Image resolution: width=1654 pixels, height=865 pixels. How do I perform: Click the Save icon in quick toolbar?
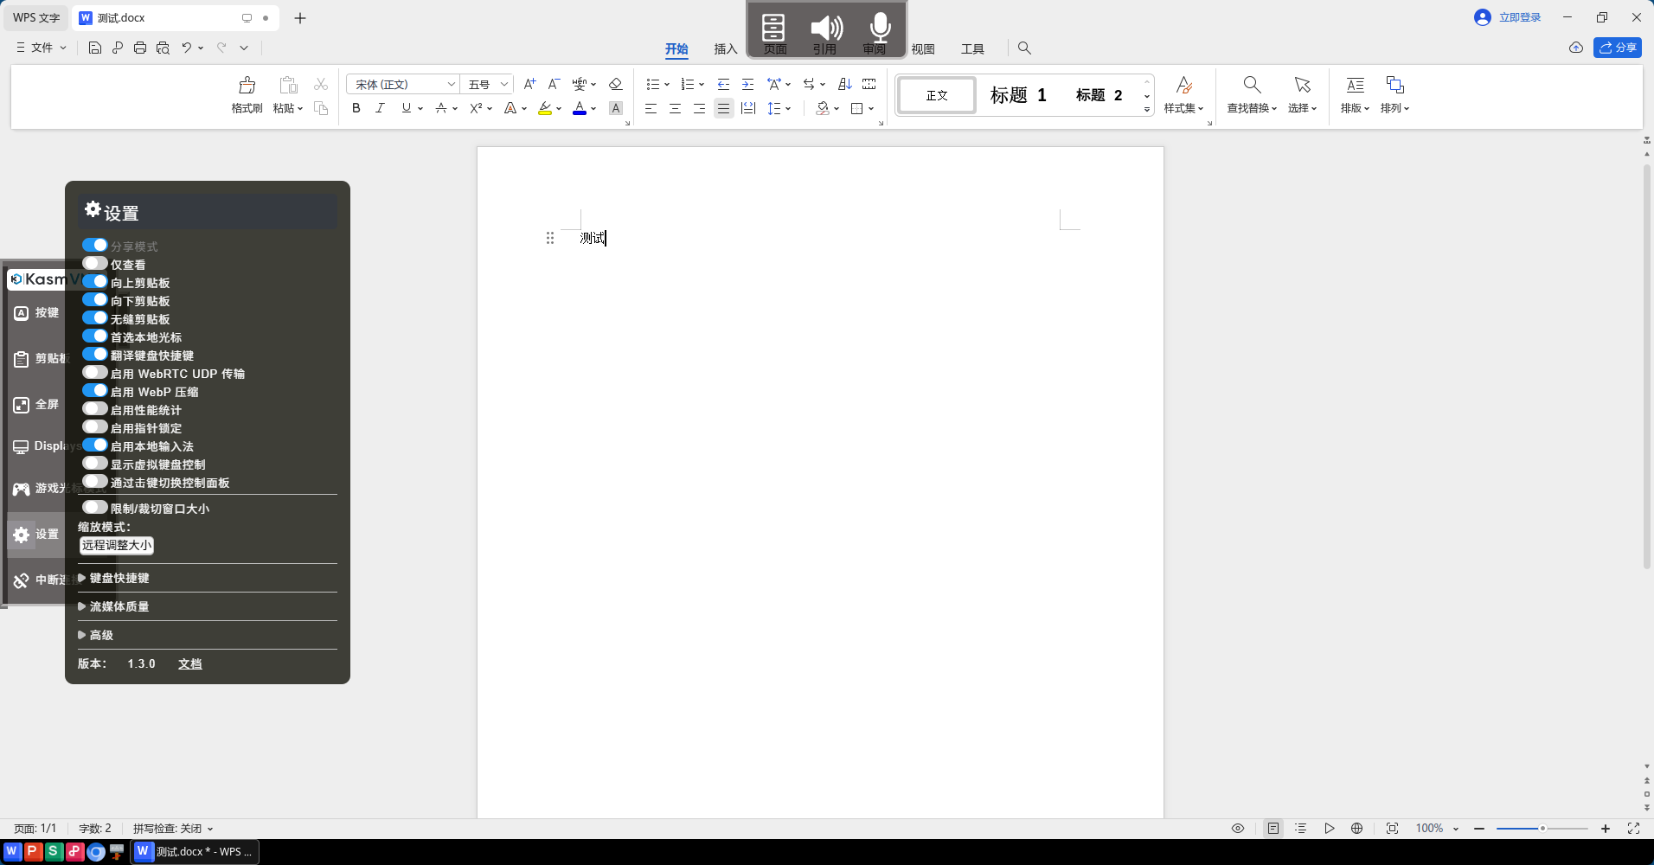point(95,48)
